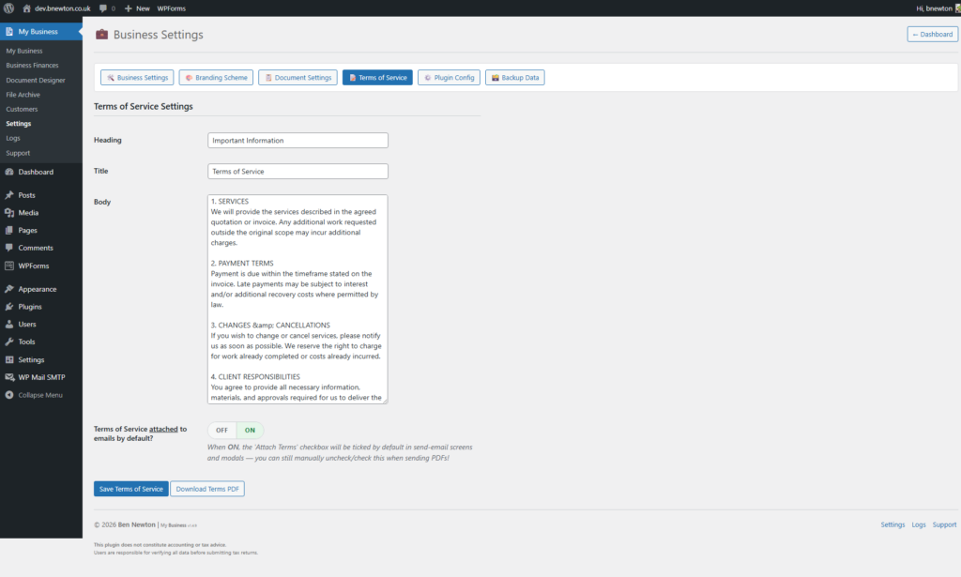Click the Users icon in sidebar

coord(9,324)
